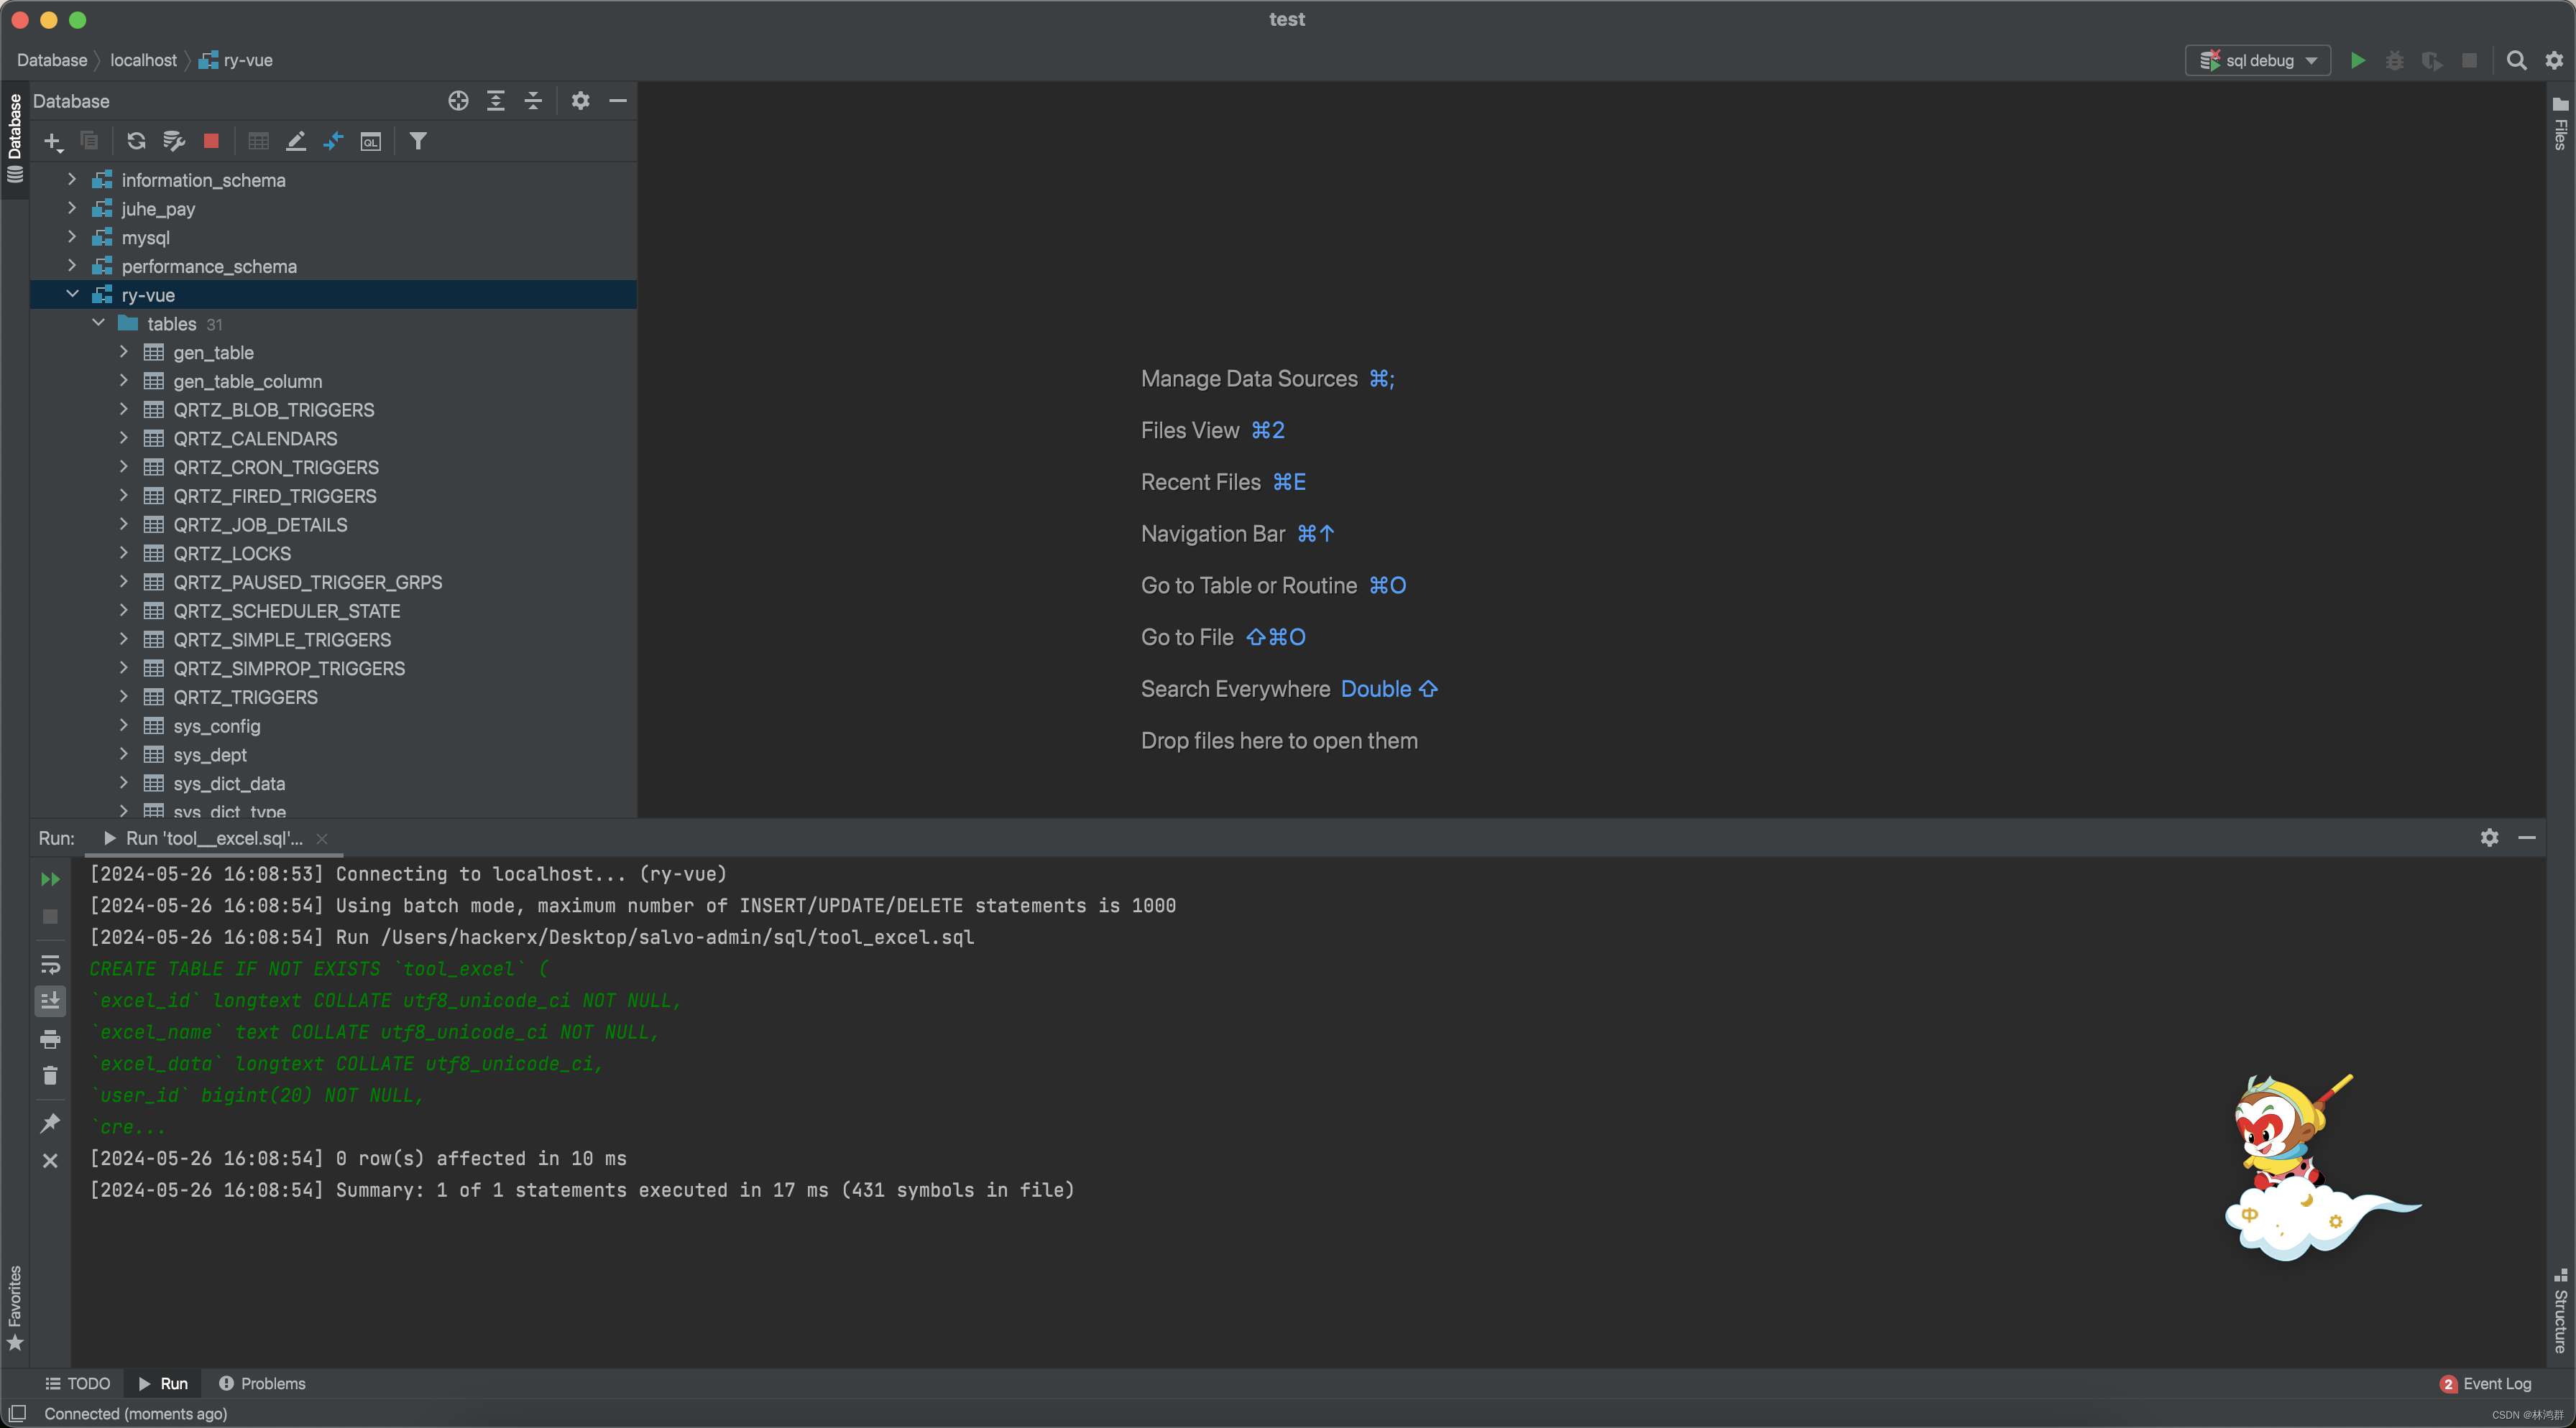
Task: Click localhost in the breadcrumb bar
Action: 143,60
